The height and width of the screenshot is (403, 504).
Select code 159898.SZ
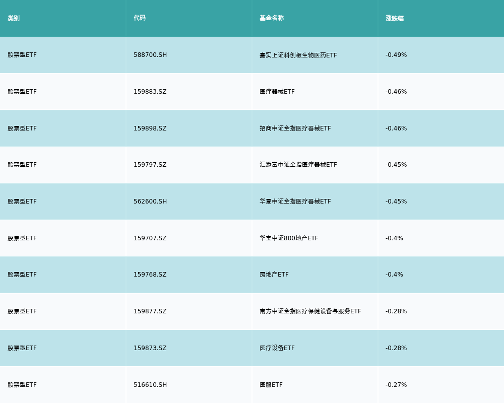click(150, 128)
